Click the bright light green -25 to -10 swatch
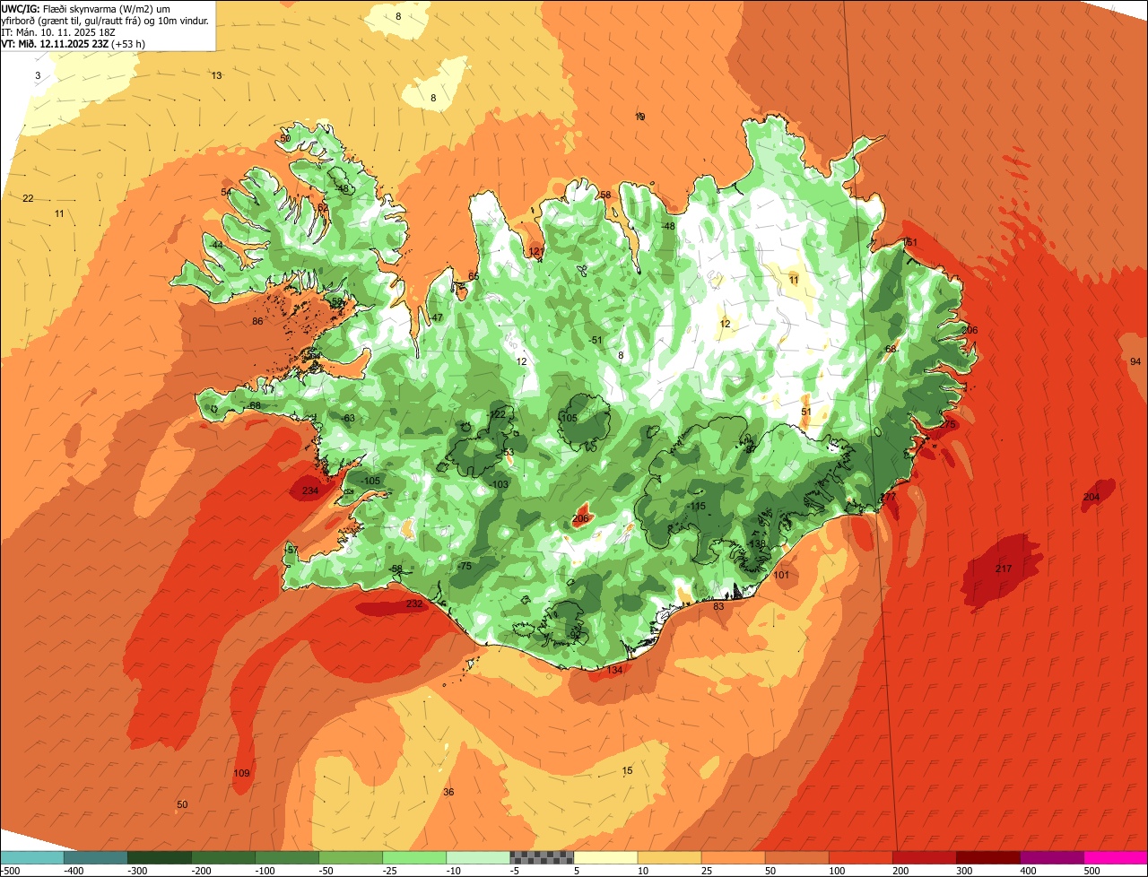This screenshot has width=1148, height=877. pyautogui.click(x=414, y=857)
